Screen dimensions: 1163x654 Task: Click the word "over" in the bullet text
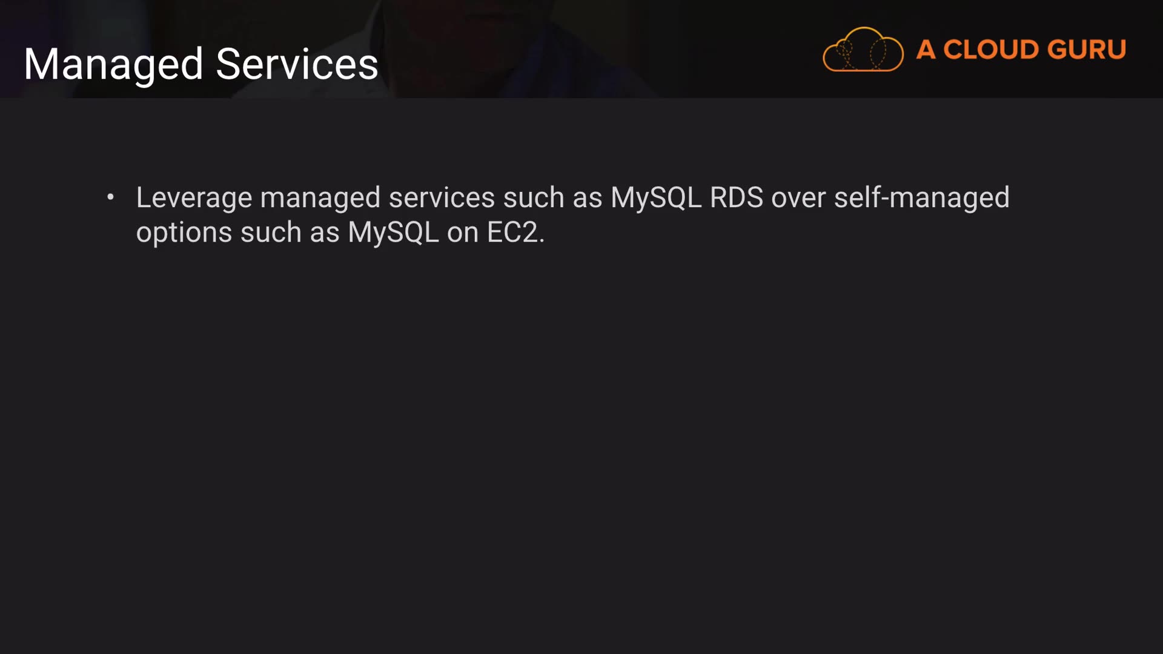(798, 197)
